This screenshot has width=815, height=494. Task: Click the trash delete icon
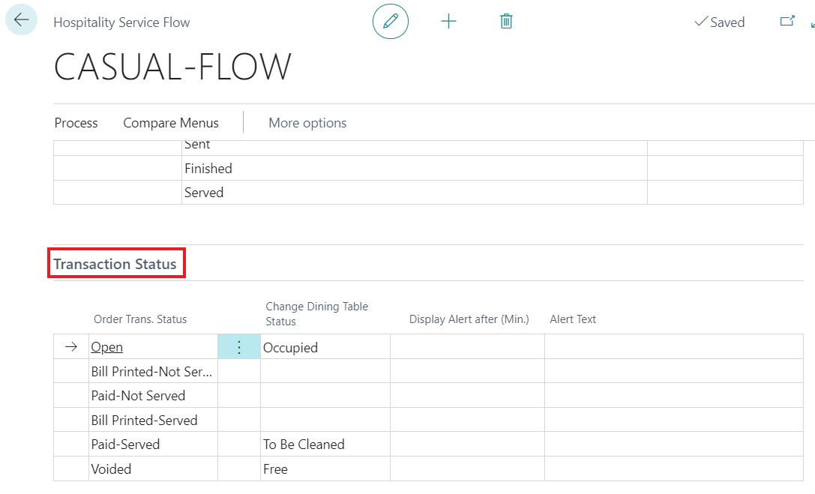pos(506,22)
